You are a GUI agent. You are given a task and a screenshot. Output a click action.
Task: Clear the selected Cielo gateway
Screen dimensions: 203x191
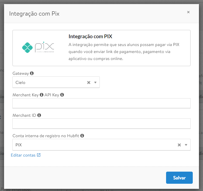(x=88, y=83)
